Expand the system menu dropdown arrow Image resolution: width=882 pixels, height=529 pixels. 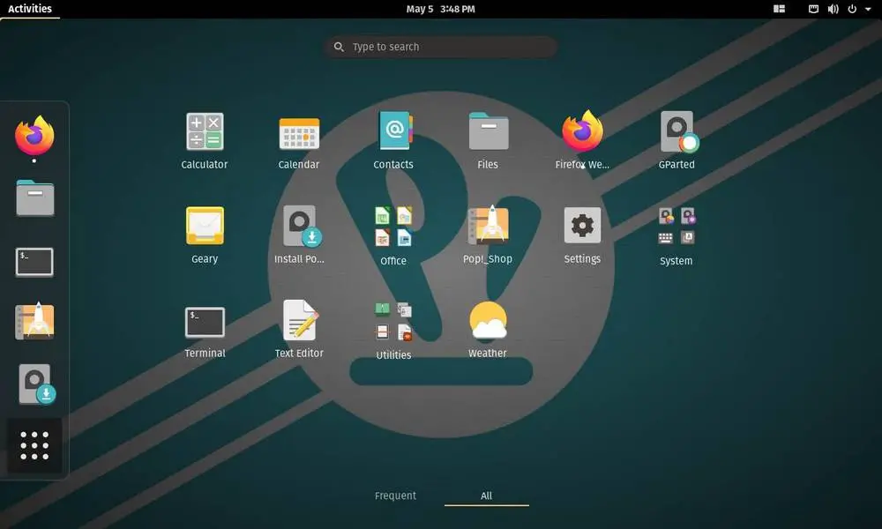click(x=868, y=10)
